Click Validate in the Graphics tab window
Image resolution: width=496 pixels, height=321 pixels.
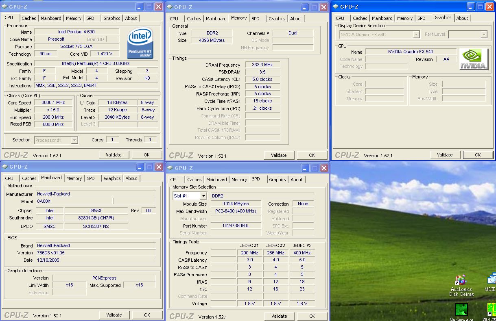point(445,155)
